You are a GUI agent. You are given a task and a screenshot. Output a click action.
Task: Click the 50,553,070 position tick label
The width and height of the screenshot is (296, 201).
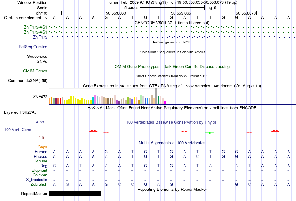click(x=246, y=13)
